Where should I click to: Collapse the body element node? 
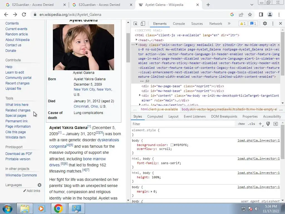click(x=136, y=45)
